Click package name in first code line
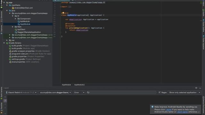The width and height of the screenshot is (205, 115). [x=87, y=2]
